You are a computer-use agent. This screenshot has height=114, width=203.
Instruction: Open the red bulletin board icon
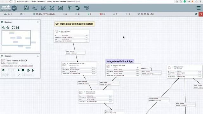point(201,14)
